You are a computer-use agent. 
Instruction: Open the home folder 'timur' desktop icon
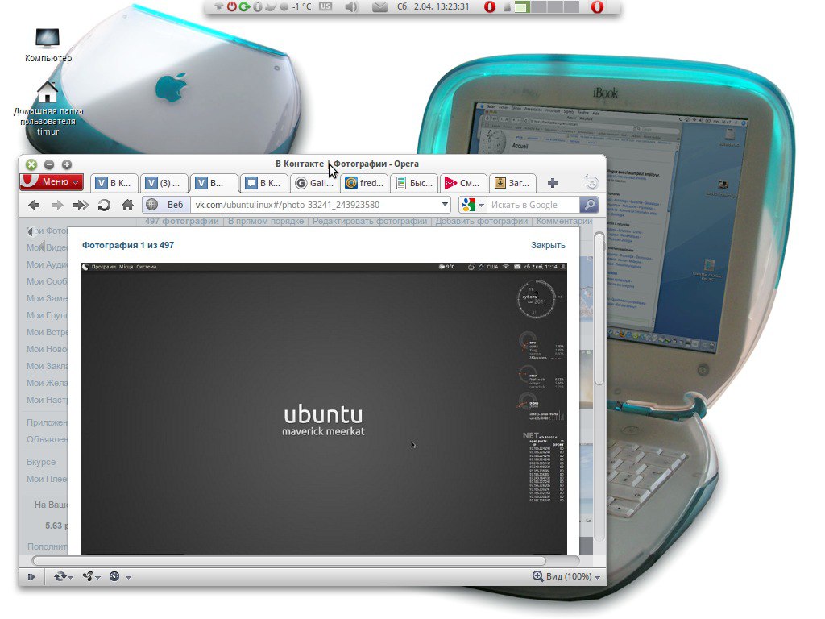pos(48,108)
